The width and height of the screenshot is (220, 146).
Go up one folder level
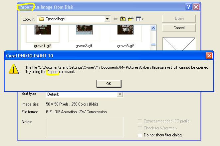click(x=123, y=19)
